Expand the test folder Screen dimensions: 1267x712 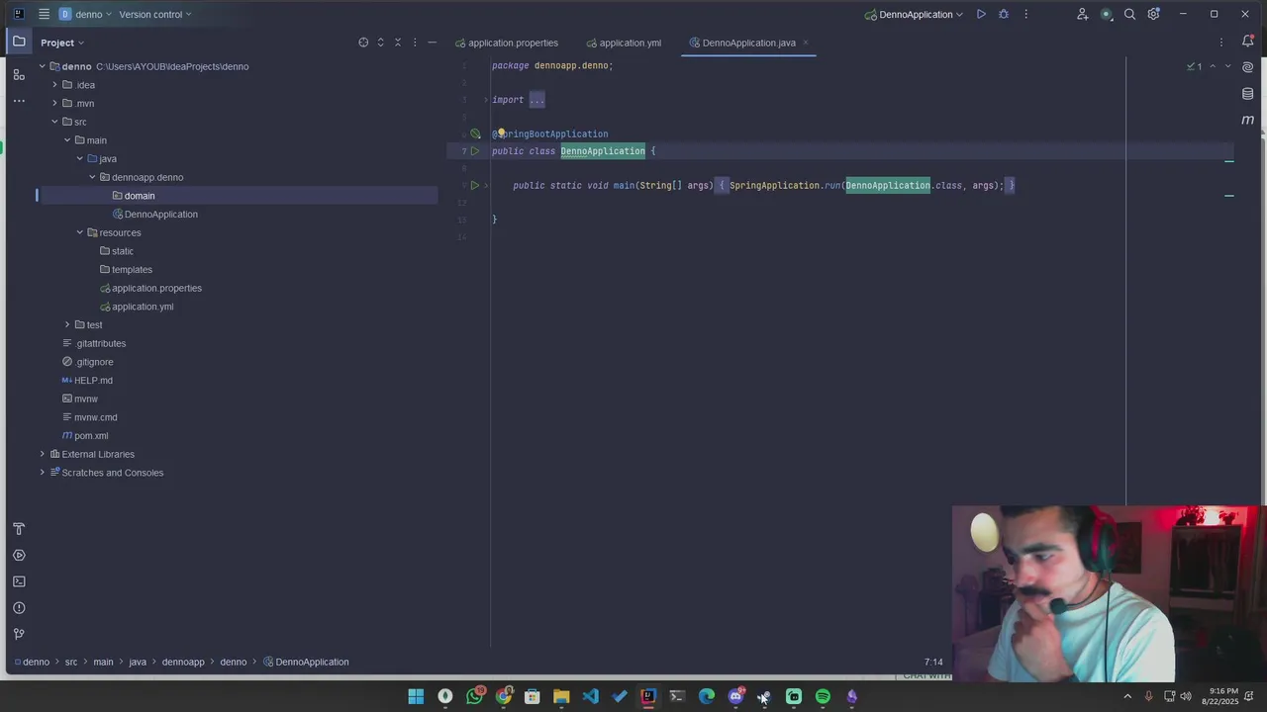pos(67,324)
